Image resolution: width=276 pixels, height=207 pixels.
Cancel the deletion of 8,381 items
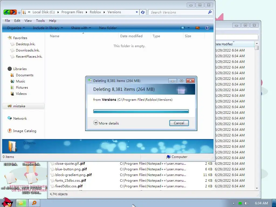click(x=179, y=123)
